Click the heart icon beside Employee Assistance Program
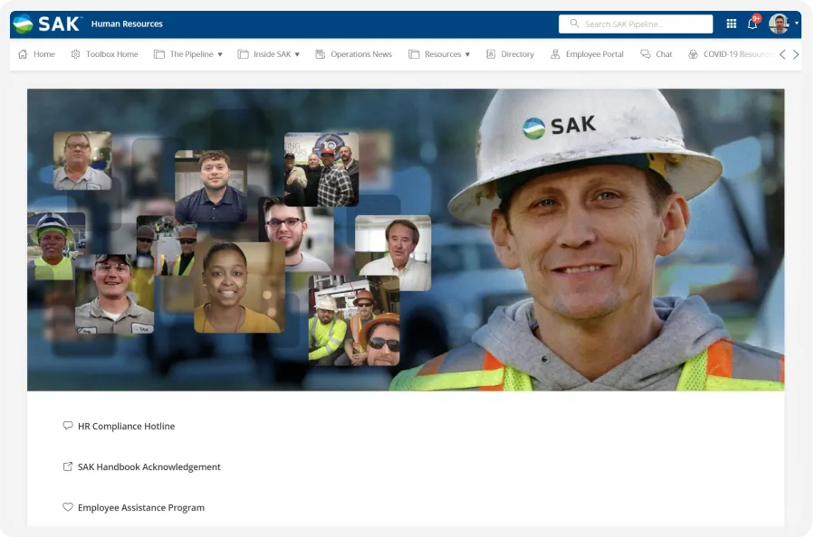The width and height of the screenshot is (815, 537). coord(68,507)
